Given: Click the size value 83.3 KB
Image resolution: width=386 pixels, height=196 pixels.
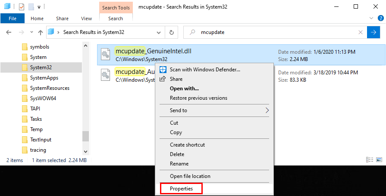Looking at the screenshot, I should [x=298, y=80].
